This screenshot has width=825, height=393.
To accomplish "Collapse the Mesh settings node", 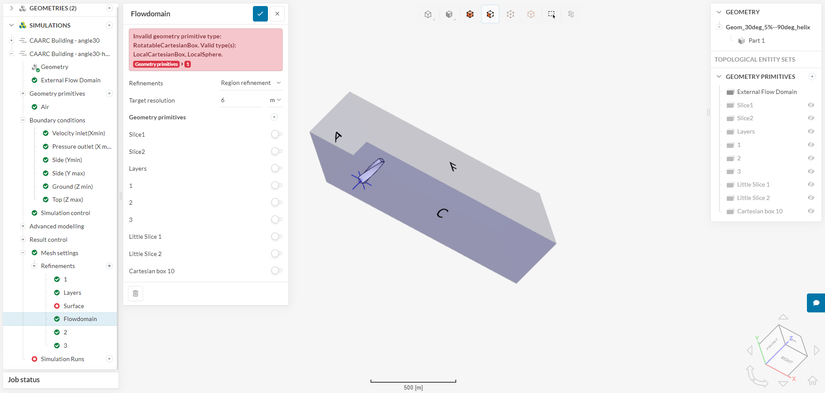I will 23,253.
